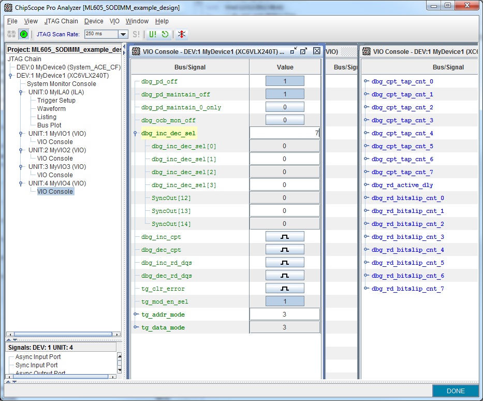483x401 pixels.
Task: Maximize the active VIO Console inner window
Action: 304,51
